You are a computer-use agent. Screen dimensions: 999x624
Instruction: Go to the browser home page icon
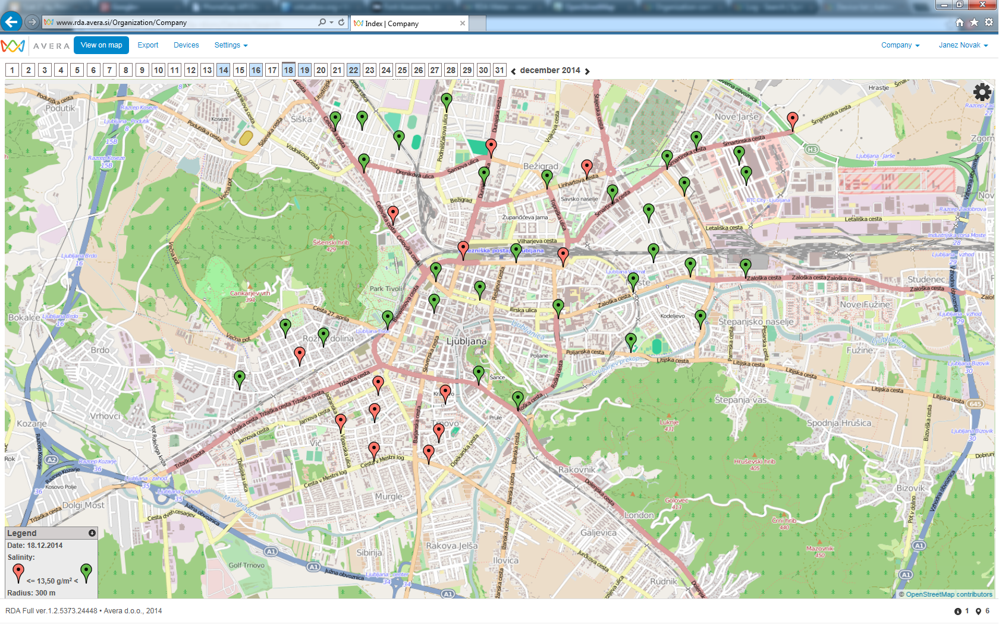959,22
